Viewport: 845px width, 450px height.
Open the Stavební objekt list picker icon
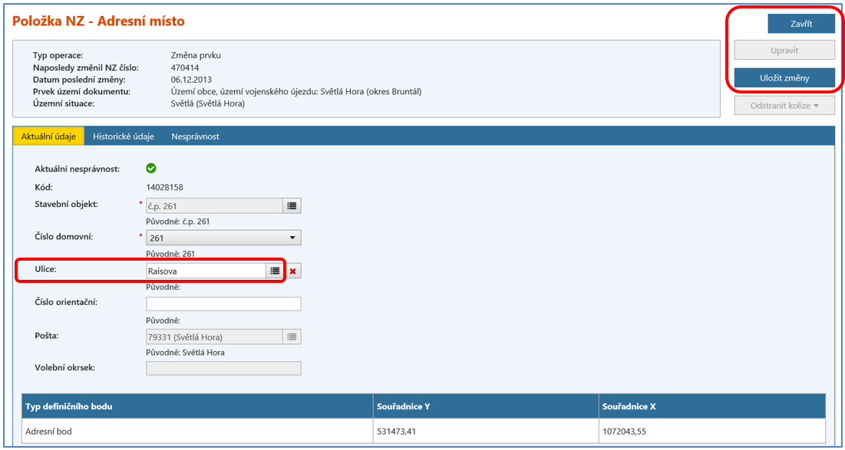click(x=292, y=205)
